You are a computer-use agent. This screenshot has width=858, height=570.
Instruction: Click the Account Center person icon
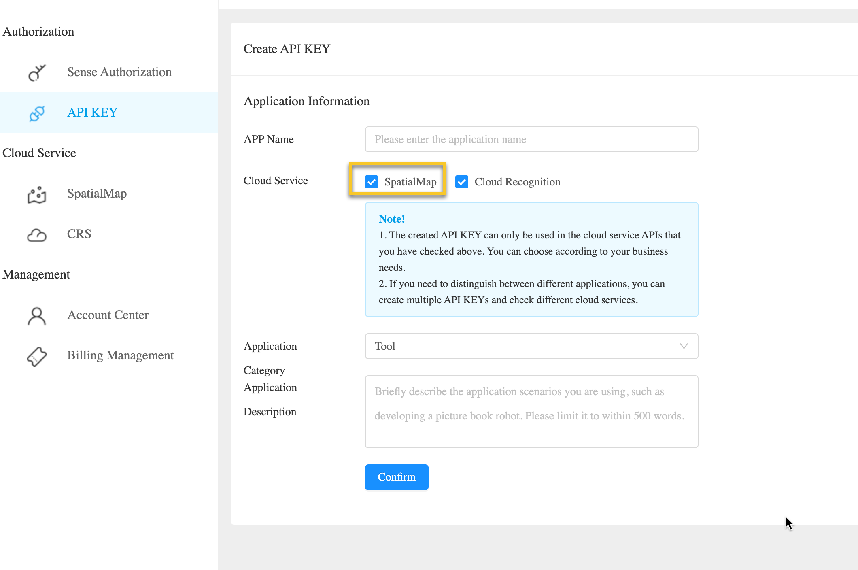coord(37,316)
